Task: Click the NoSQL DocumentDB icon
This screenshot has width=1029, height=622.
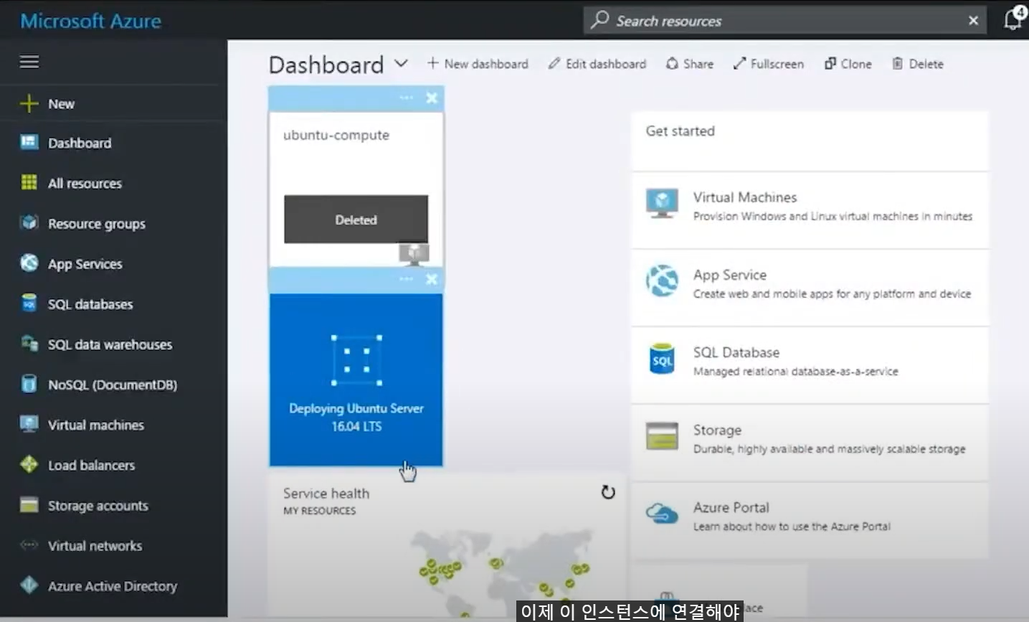Action: click(29, 384)
